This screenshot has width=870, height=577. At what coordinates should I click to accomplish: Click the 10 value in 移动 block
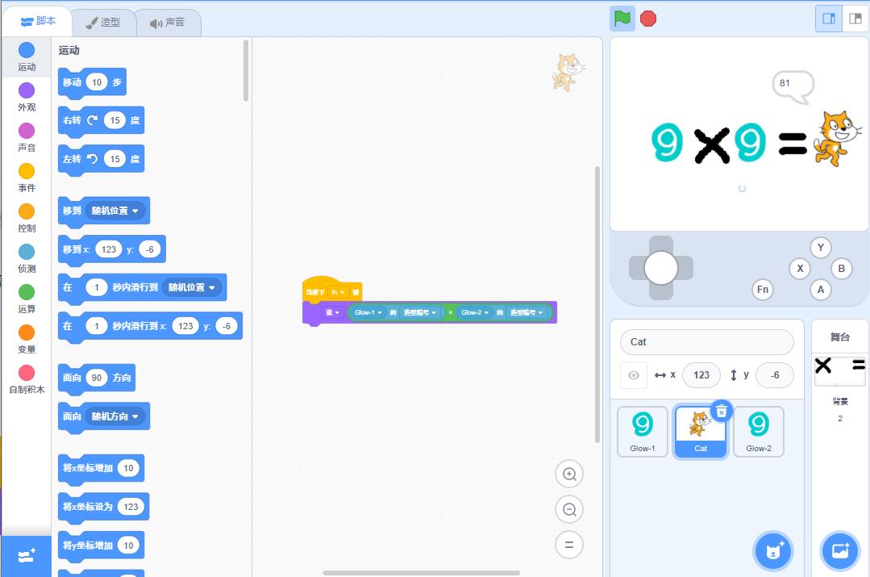tap(97, 83)
